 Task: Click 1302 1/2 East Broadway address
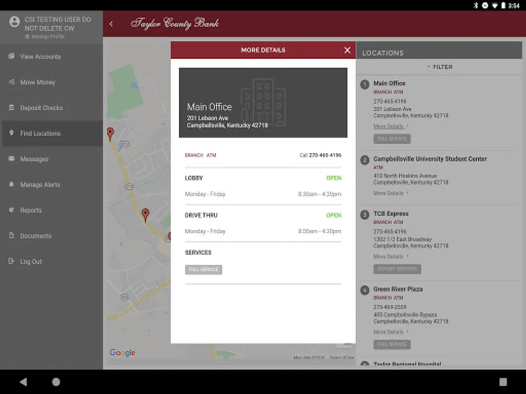click(x=402, y=239)
